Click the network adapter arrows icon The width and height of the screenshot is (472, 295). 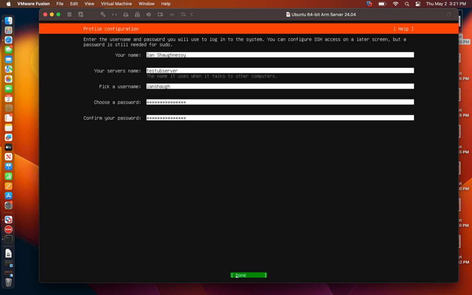(114, 15)
